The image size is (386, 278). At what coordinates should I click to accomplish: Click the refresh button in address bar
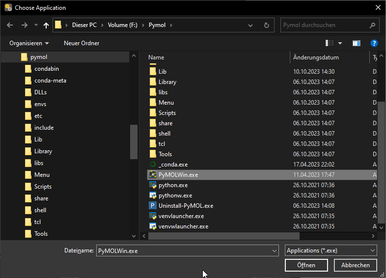coord(266,25)
